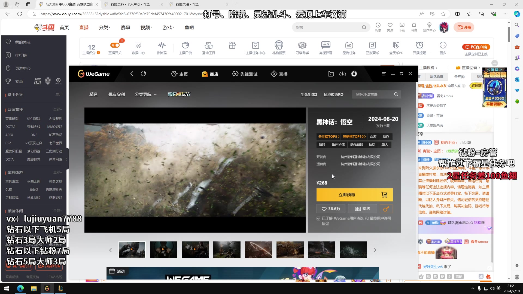The width and height of the screenshot is (523, 294).
Task: Add game to wishlist 36.6万
Action: [331, 209]
